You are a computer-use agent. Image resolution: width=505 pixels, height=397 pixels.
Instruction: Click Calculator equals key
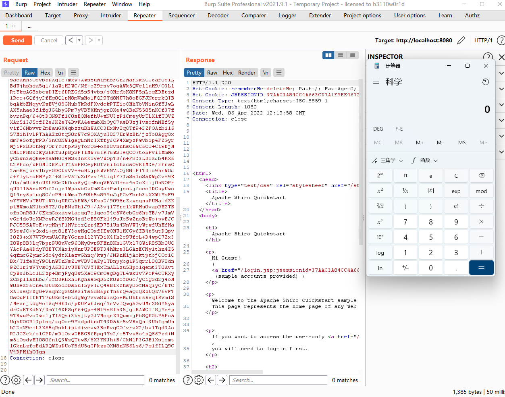point(481,268)
